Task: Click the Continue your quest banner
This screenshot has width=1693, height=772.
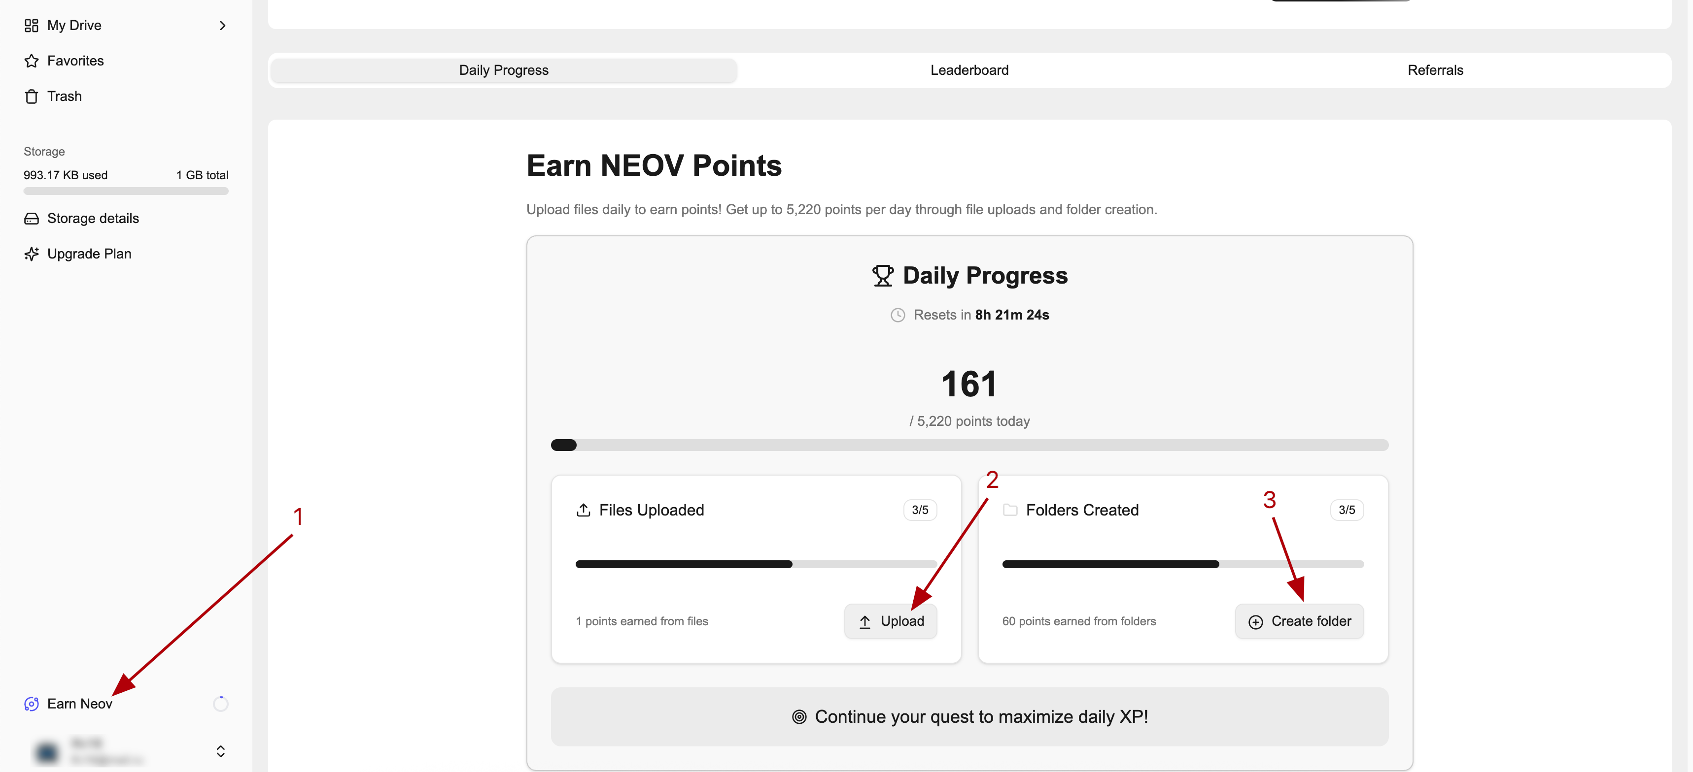Action: click(969, 716)
